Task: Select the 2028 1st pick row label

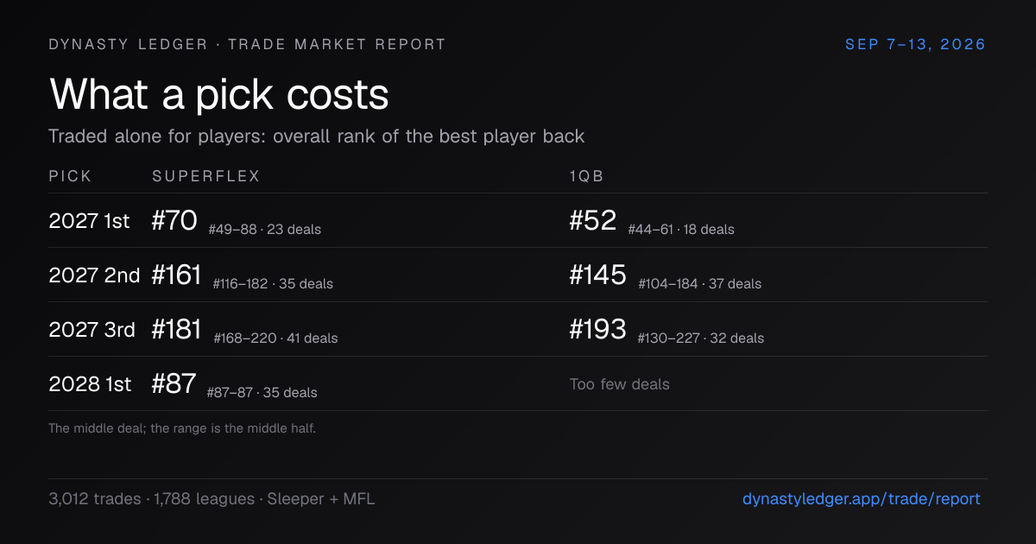Action: click(x=90, y=384)
